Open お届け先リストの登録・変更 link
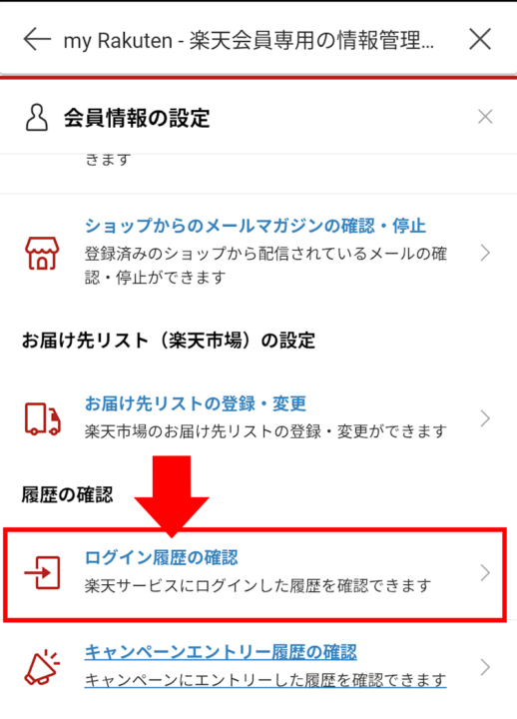517x719 pixels. click(196, 403)
